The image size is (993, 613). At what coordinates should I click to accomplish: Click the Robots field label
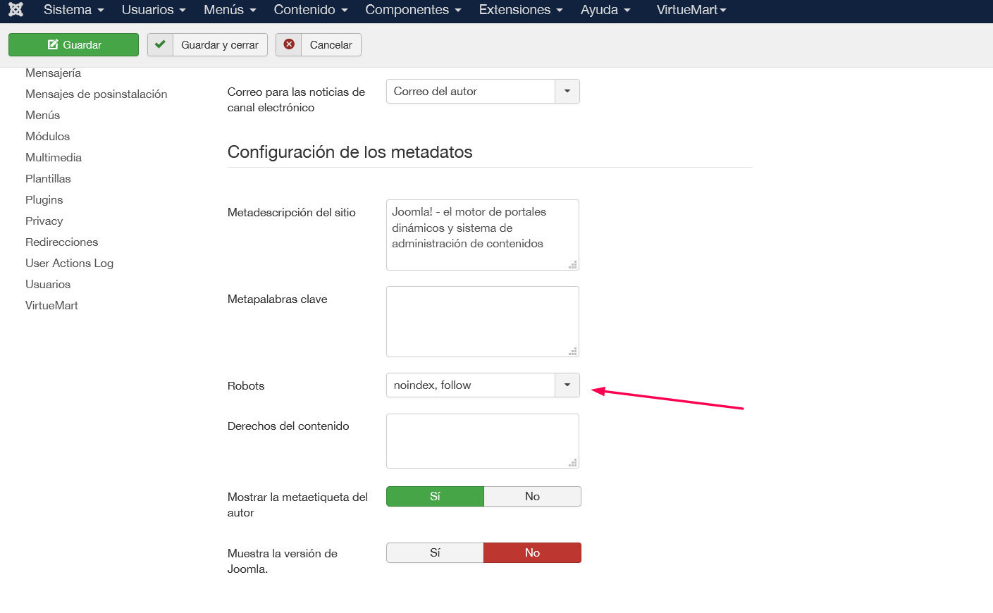246,385
